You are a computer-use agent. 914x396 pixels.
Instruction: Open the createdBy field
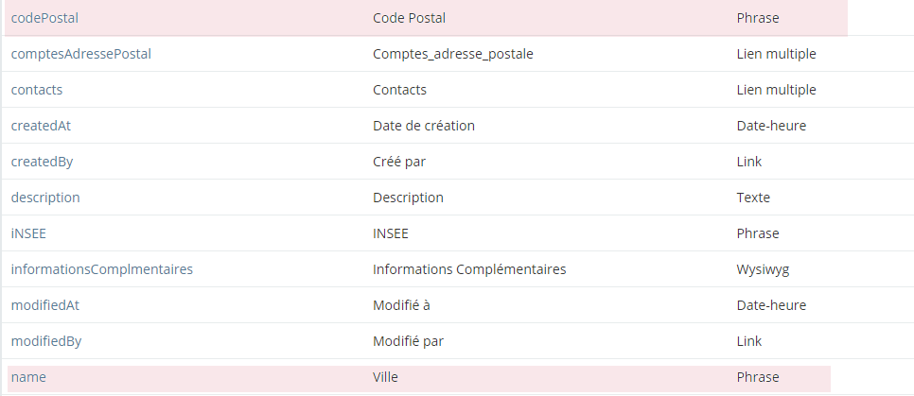click(x=42, y=162)
